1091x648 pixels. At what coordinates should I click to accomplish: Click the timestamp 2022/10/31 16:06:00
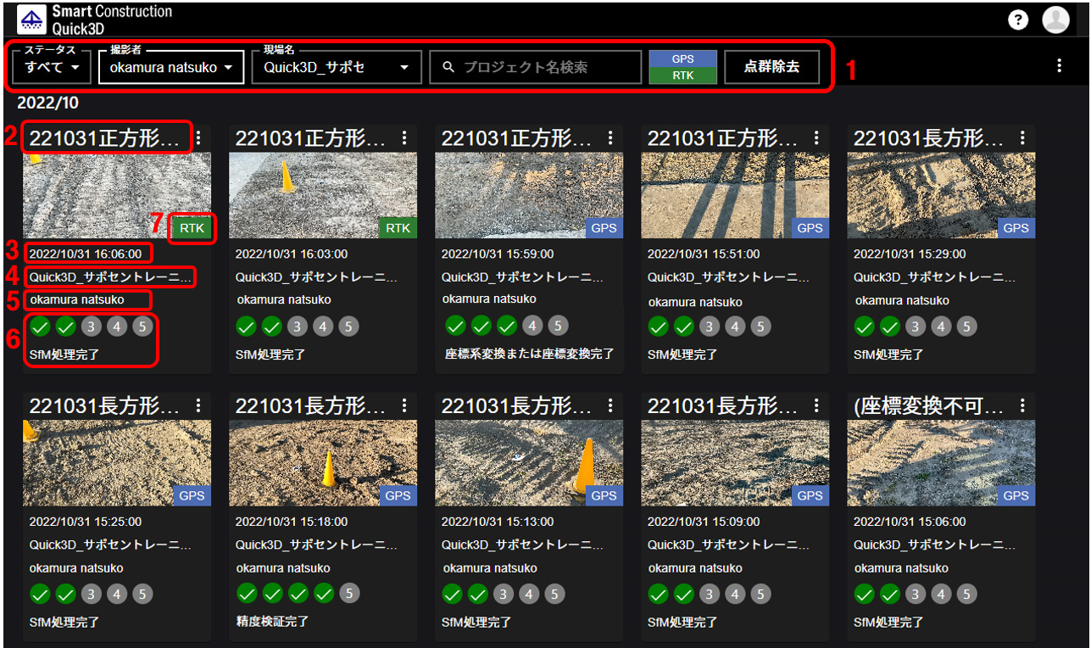point(86,254)
